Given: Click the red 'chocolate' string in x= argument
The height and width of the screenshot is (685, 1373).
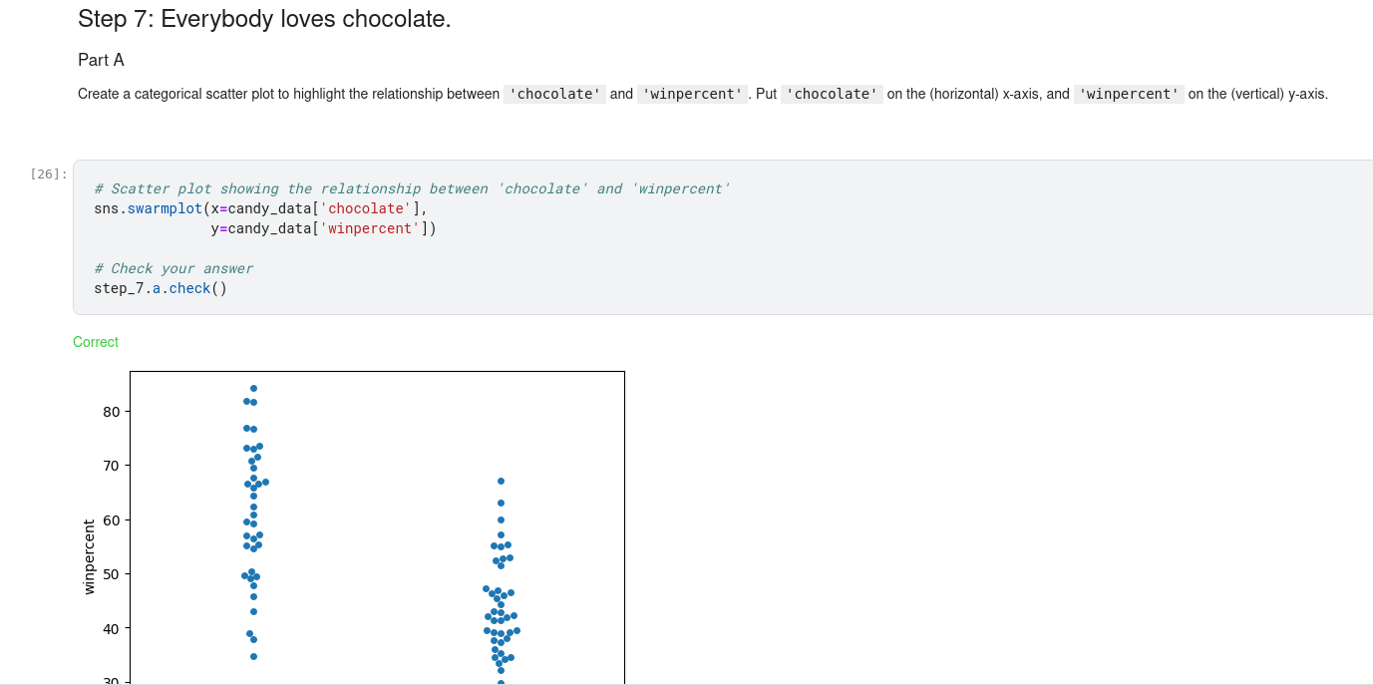Looking at the screenshot, I should click(x=365, y=208).
